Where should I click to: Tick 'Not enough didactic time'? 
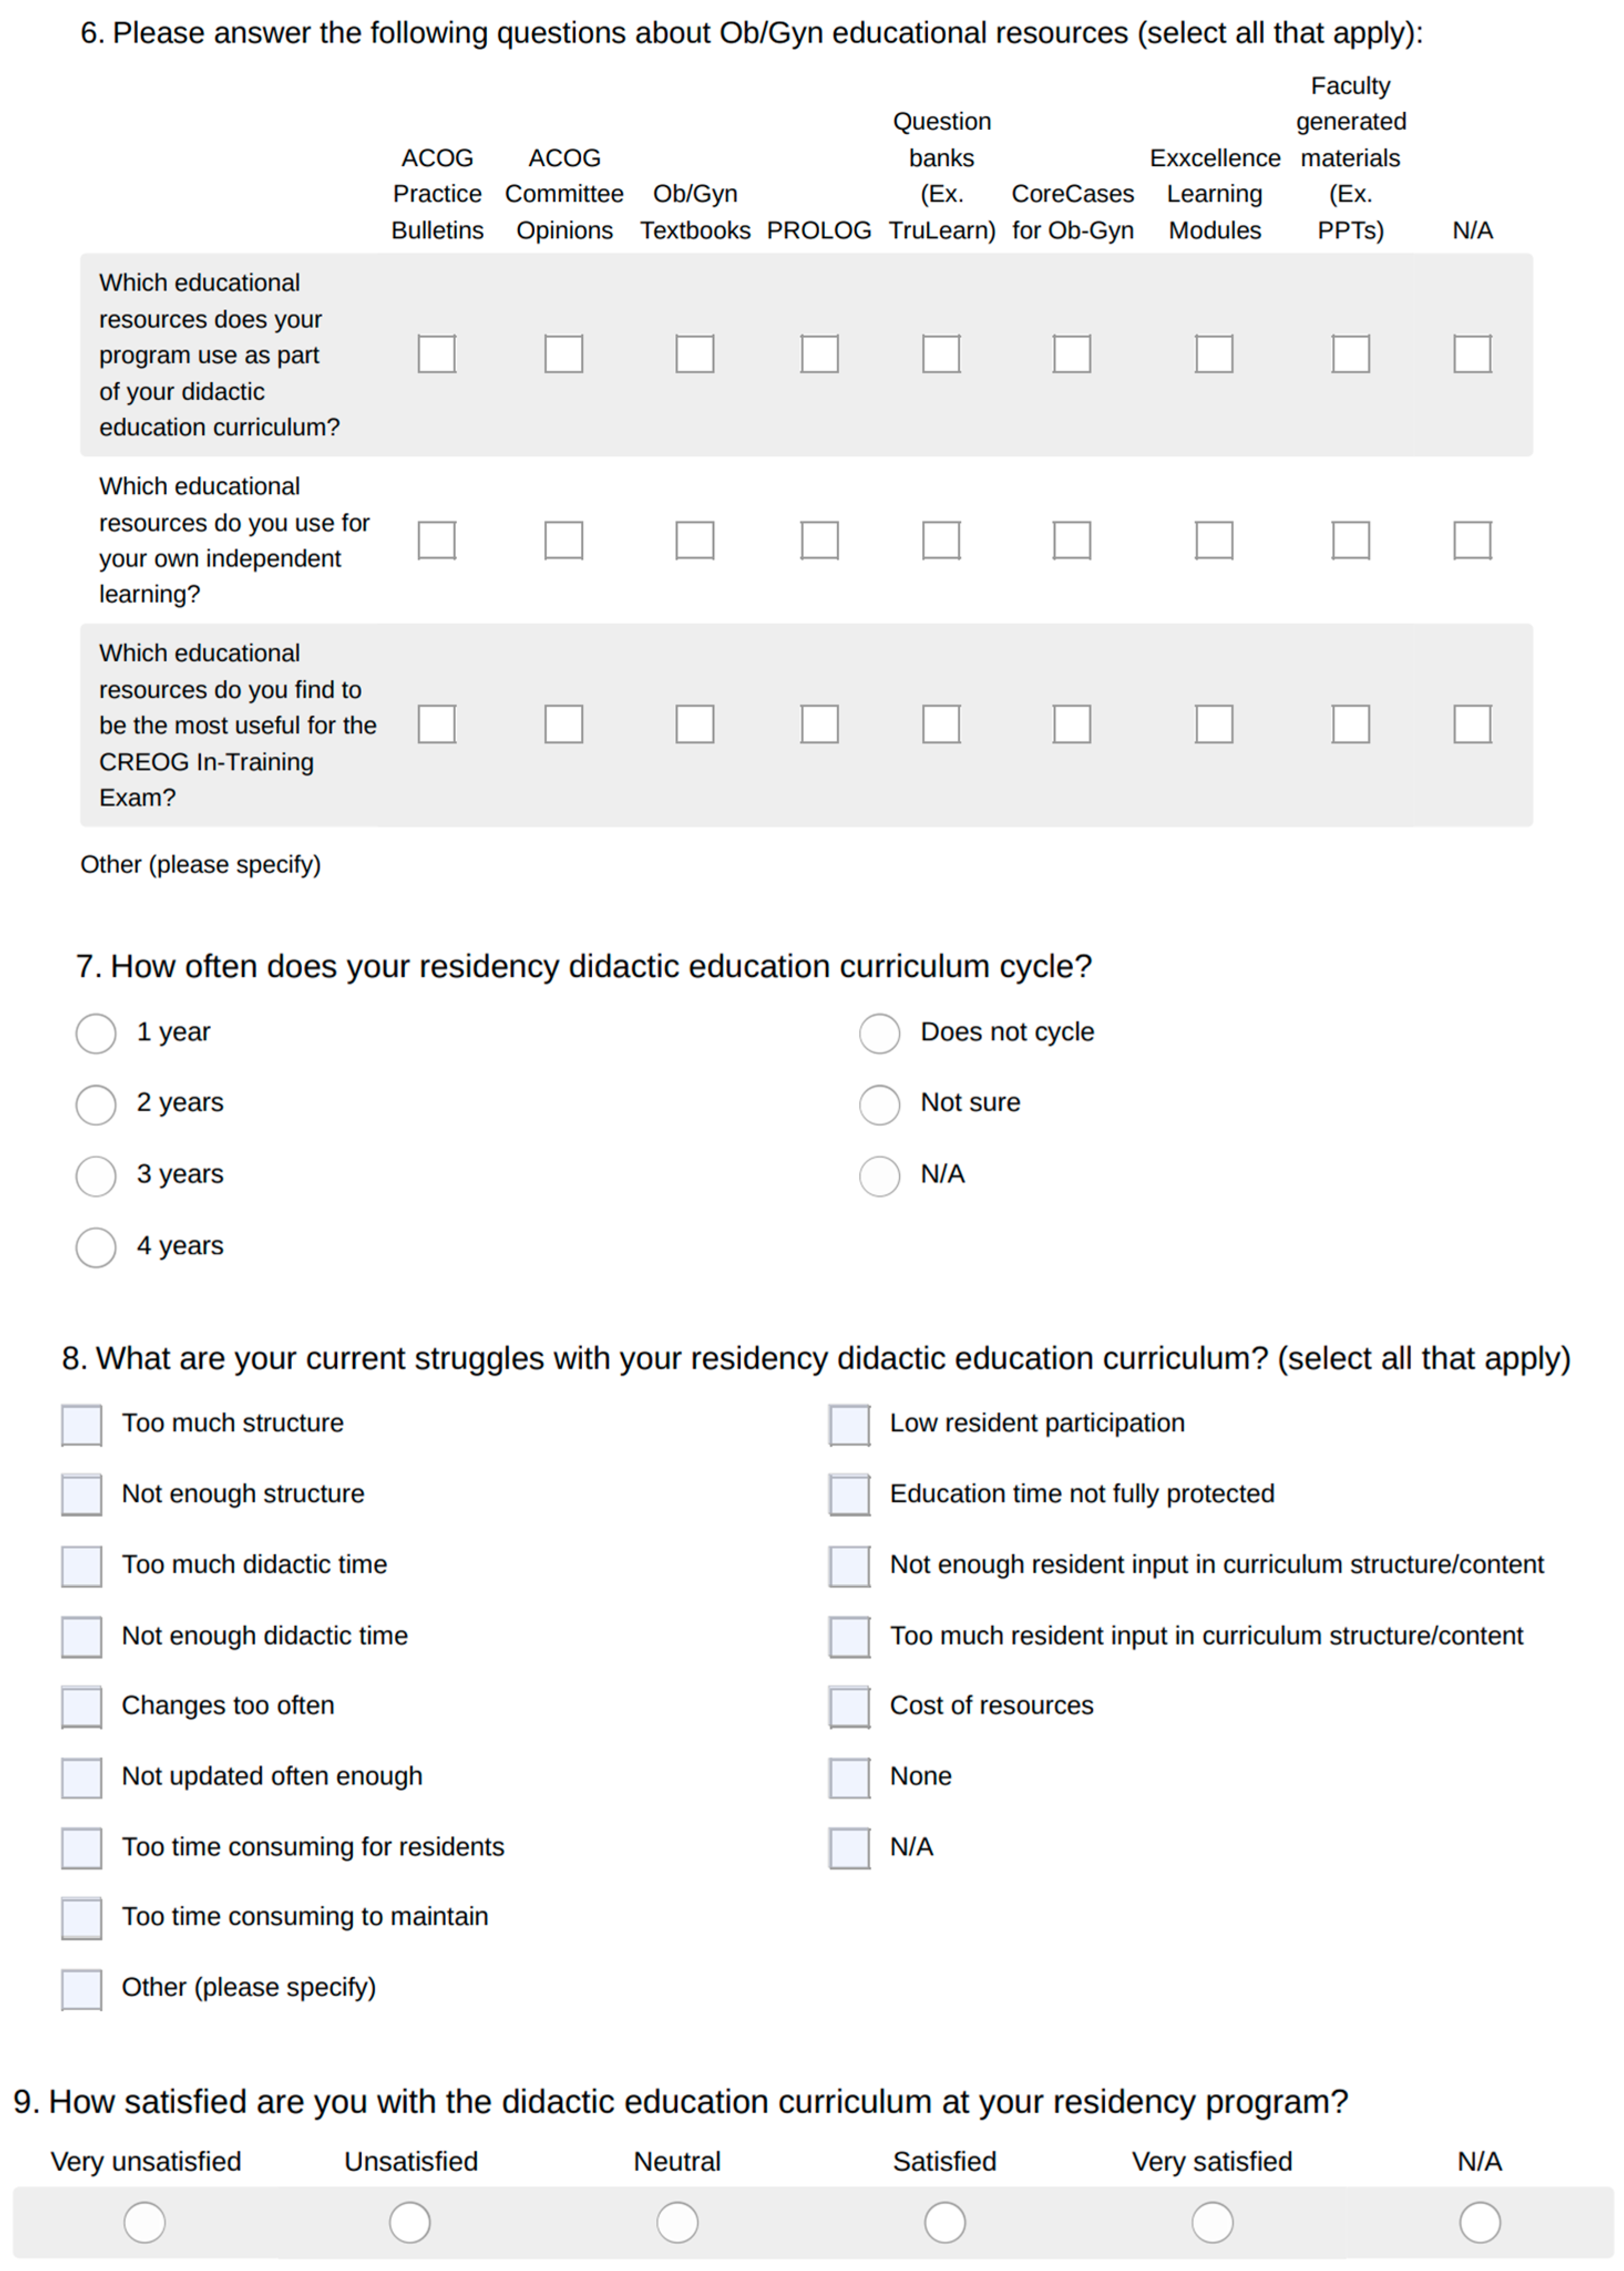(x=82, y=1636)
